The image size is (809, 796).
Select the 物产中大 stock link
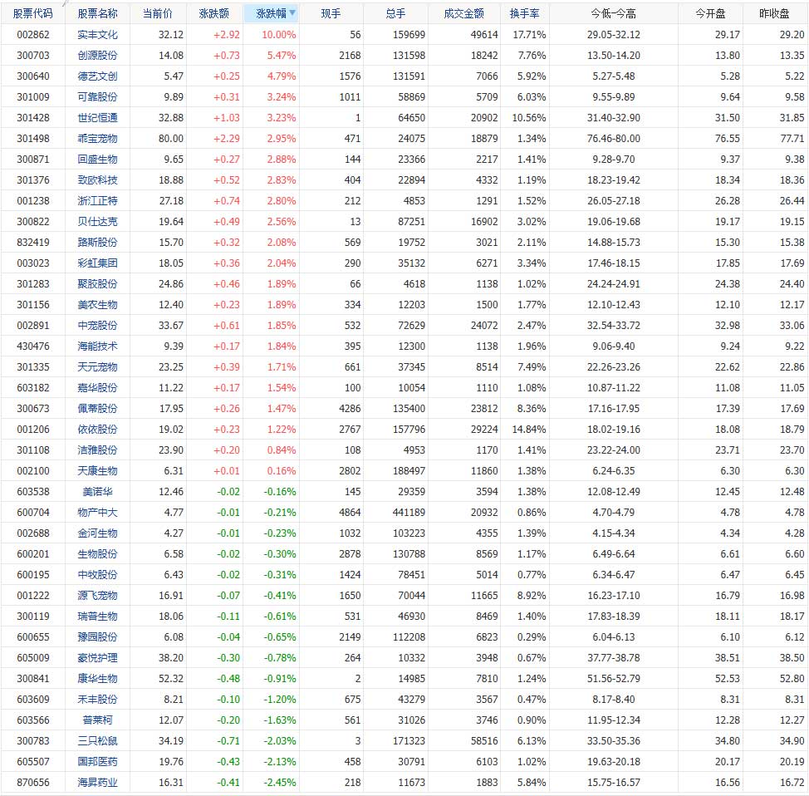[x=97, y=513]
